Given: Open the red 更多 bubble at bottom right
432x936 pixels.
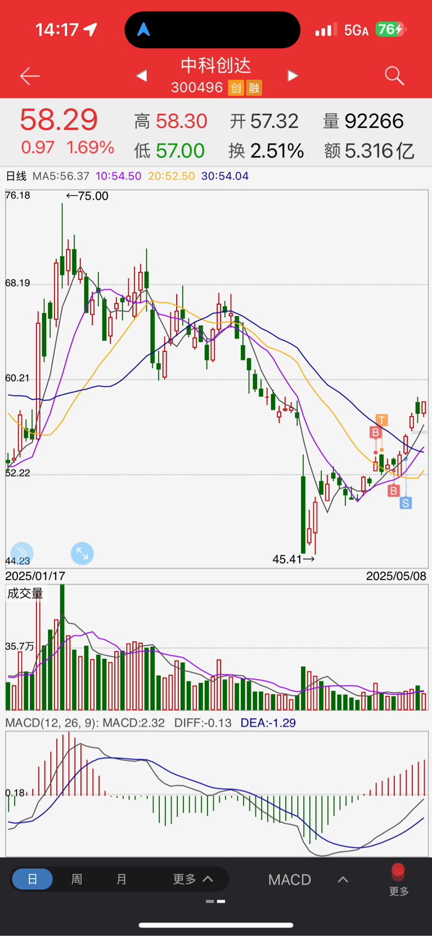Looking at the screenshot, I should 398,880.
